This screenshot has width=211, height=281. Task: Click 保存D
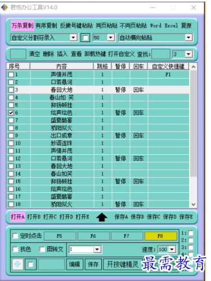pyautogui.click(x=170, y=217)
